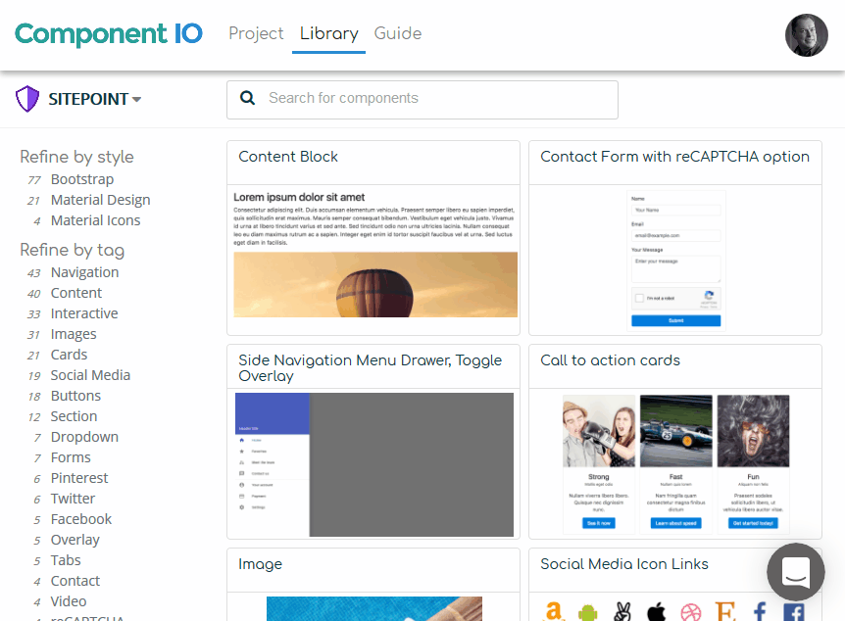Click the Android robot icon
The image size is (845, 621).
pos(588,613)
